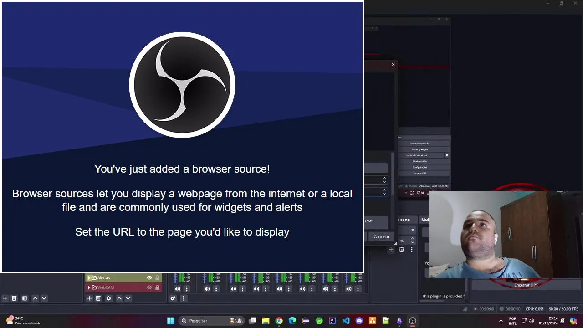Click network signal bars in status bar
Viewport: 583px width, 328px height.
click(465, 309)
